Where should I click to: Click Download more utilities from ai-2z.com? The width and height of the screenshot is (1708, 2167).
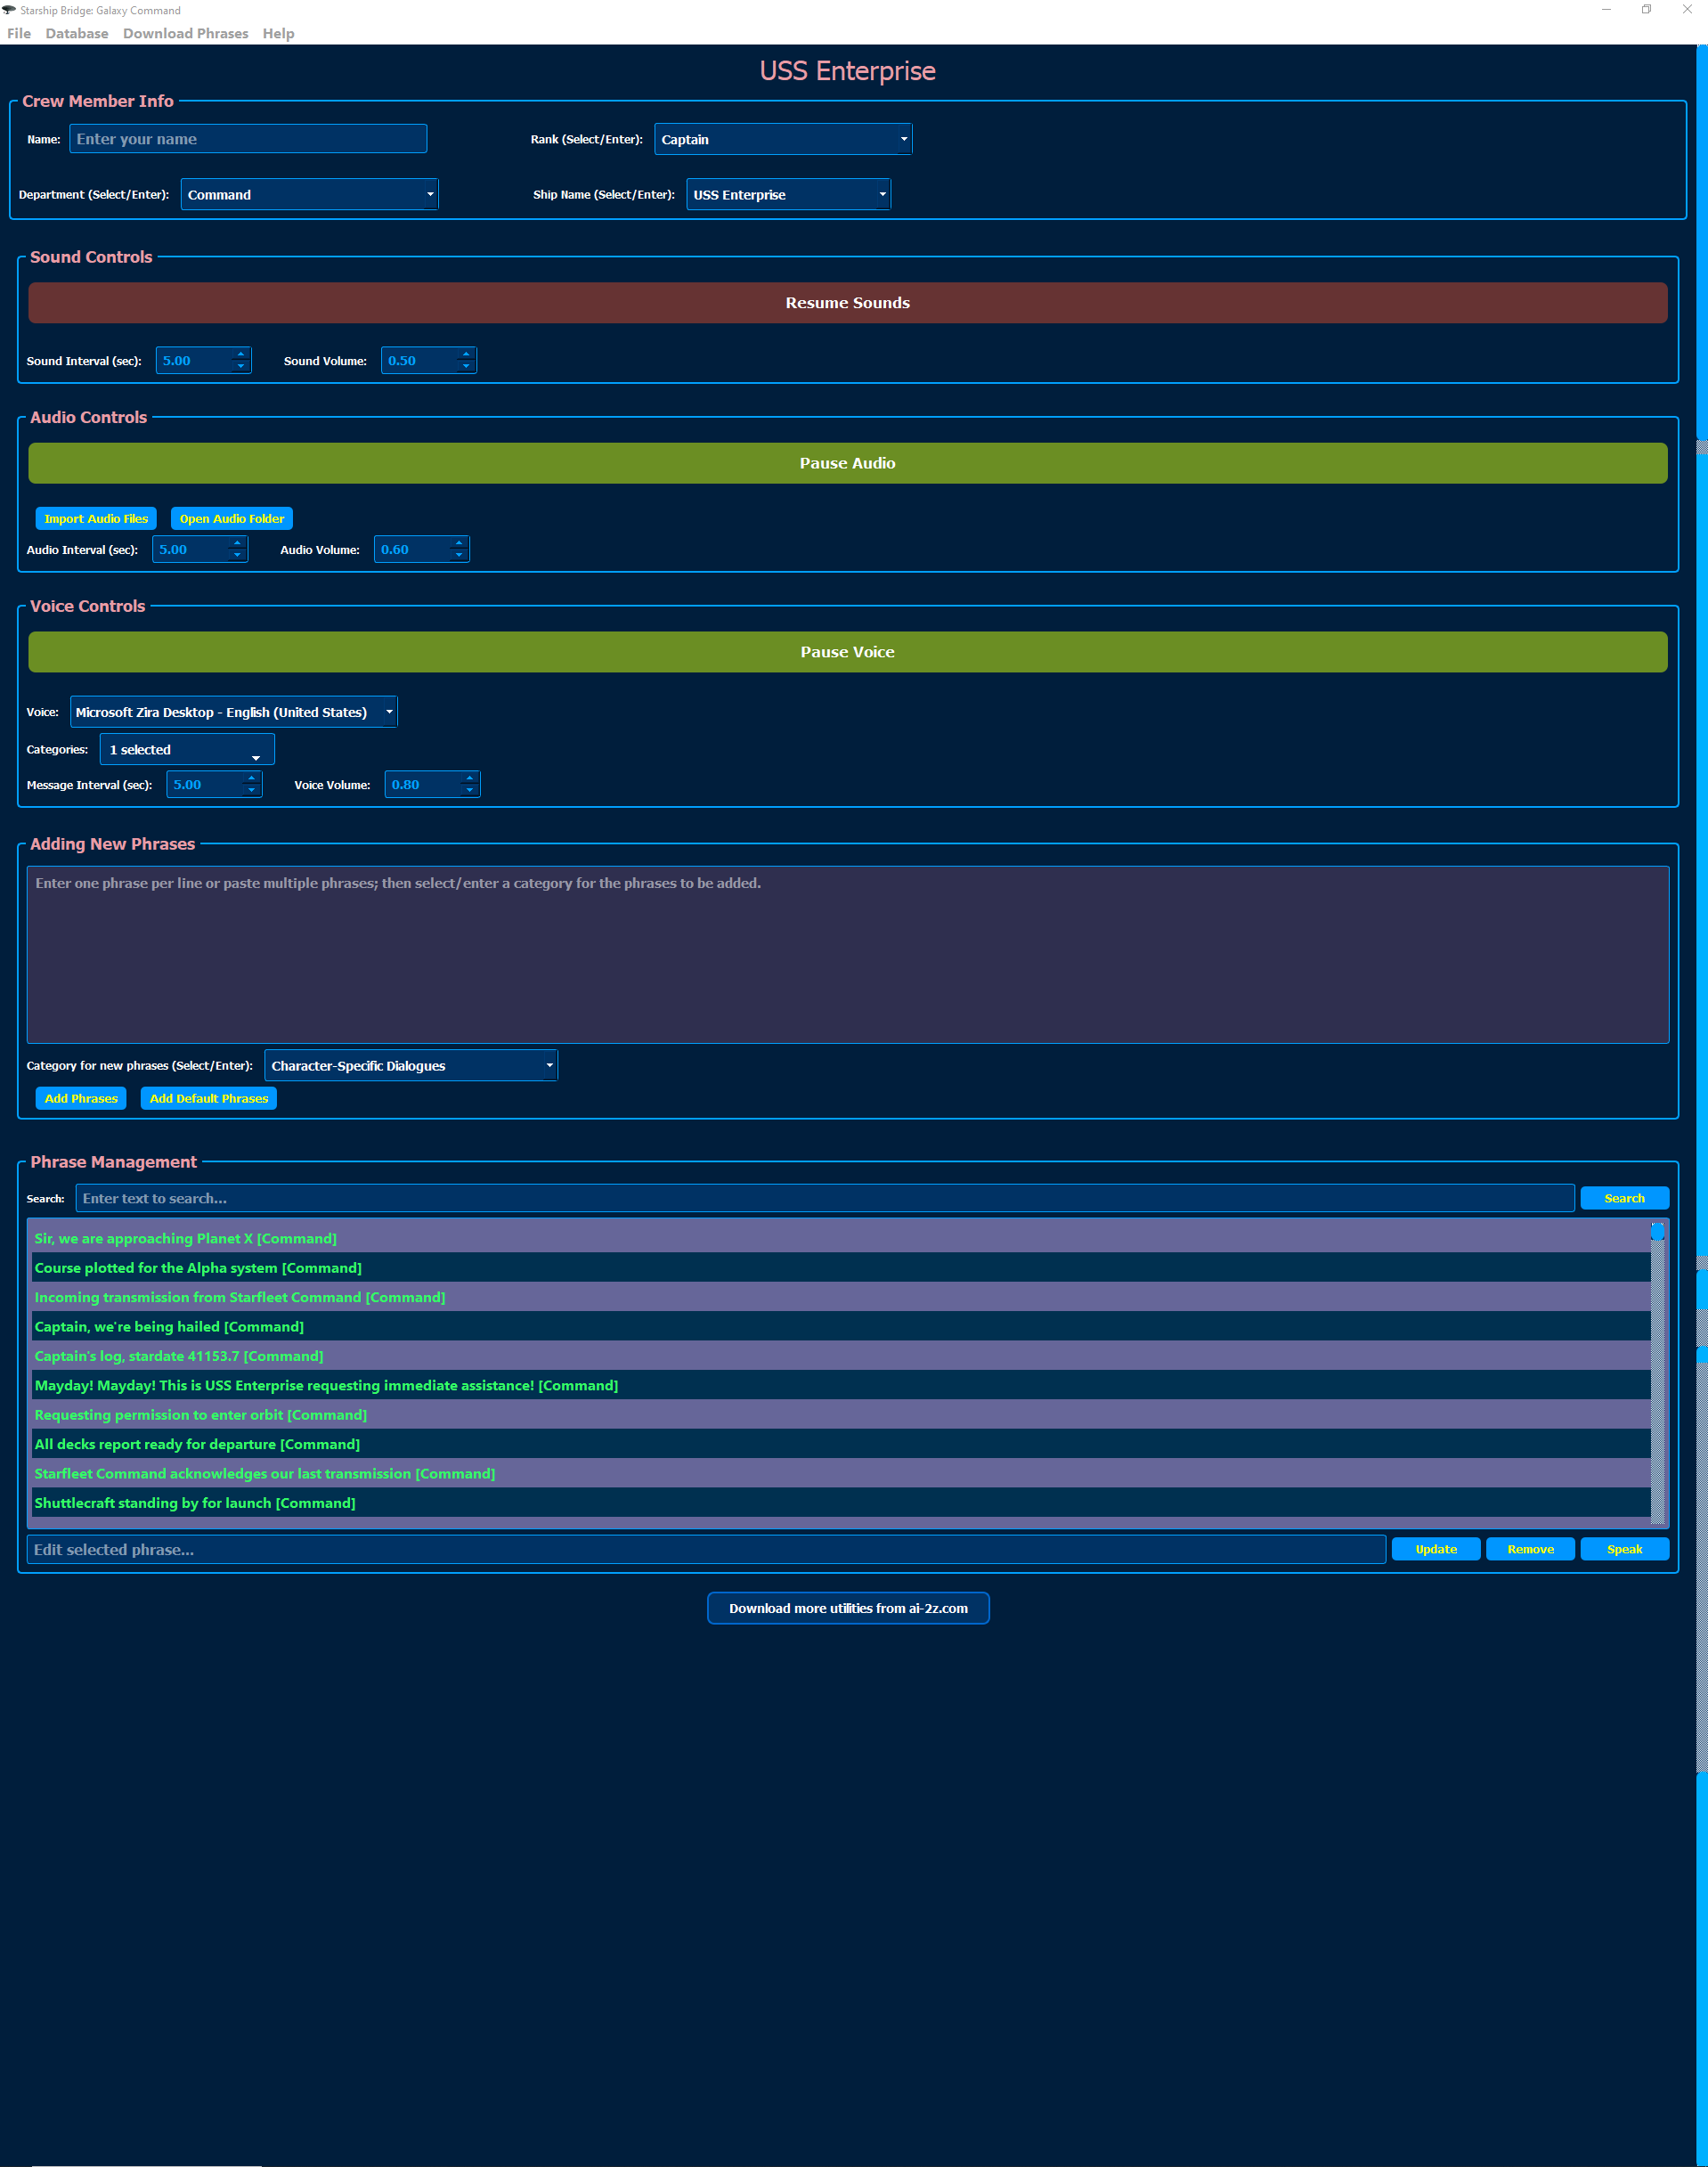point(847,1608)
